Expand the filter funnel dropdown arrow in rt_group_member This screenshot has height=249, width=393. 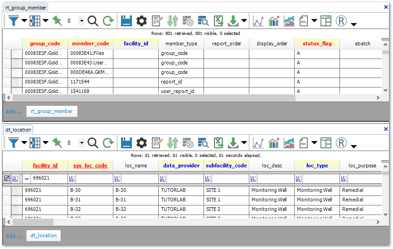(24, 21)
